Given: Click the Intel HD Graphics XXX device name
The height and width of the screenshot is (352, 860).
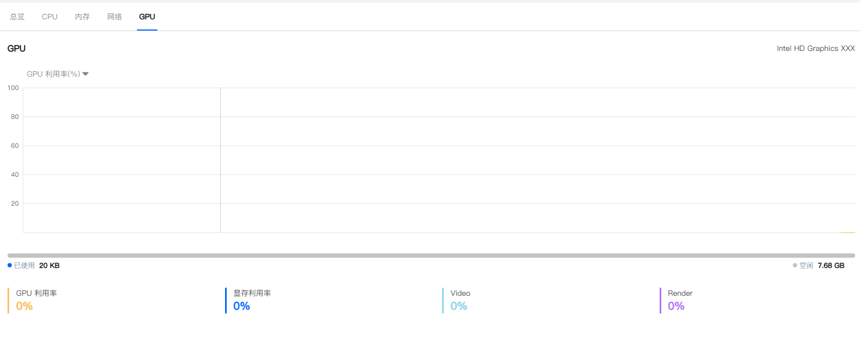Looking at the screenshot, I should click(815, 48).
